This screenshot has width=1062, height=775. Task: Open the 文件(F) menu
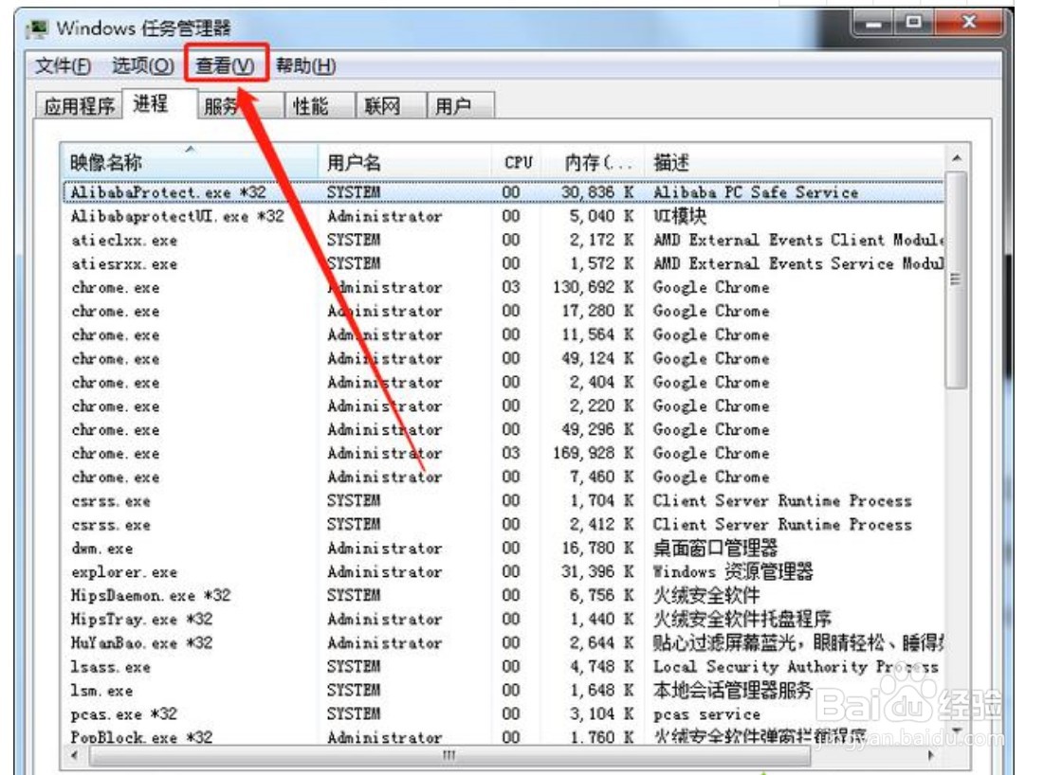tap(63, 65)
